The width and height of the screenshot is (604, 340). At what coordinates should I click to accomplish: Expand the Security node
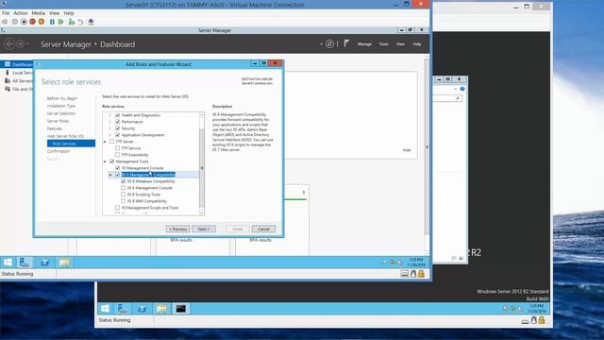110,128
